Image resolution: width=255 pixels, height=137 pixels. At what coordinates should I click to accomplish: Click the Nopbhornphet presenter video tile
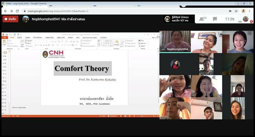175,41
